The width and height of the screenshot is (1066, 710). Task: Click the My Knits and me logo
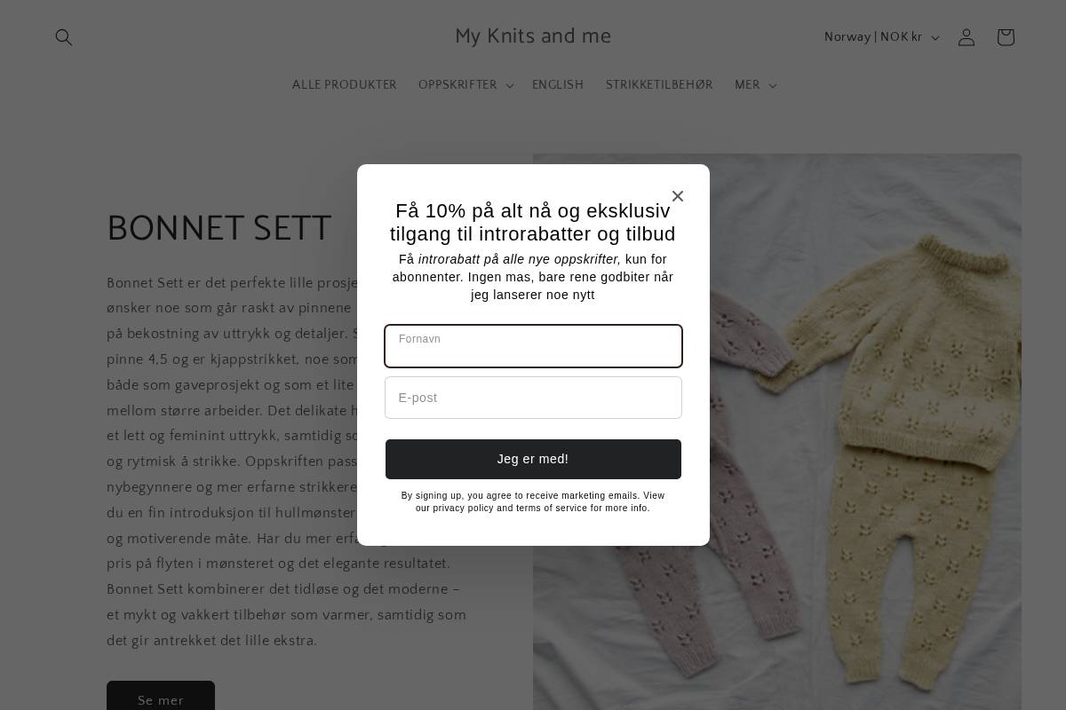(533, 36)
